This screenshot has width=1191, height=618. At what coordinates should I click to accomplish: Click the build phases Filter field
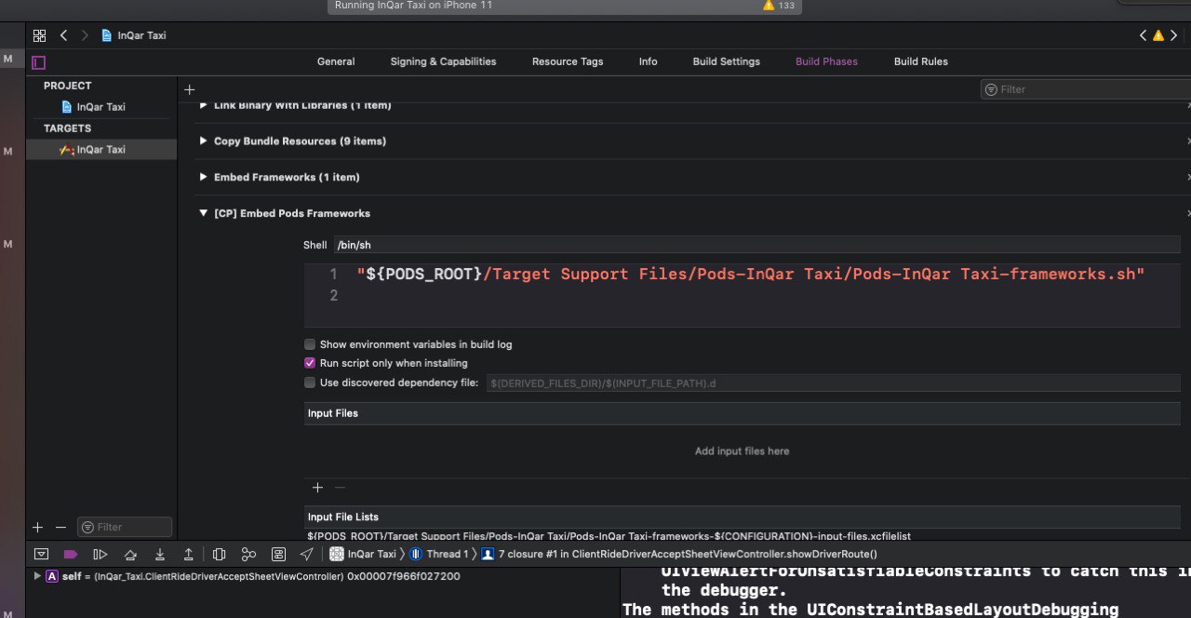pyautogui.click(x=1086, y=89)
